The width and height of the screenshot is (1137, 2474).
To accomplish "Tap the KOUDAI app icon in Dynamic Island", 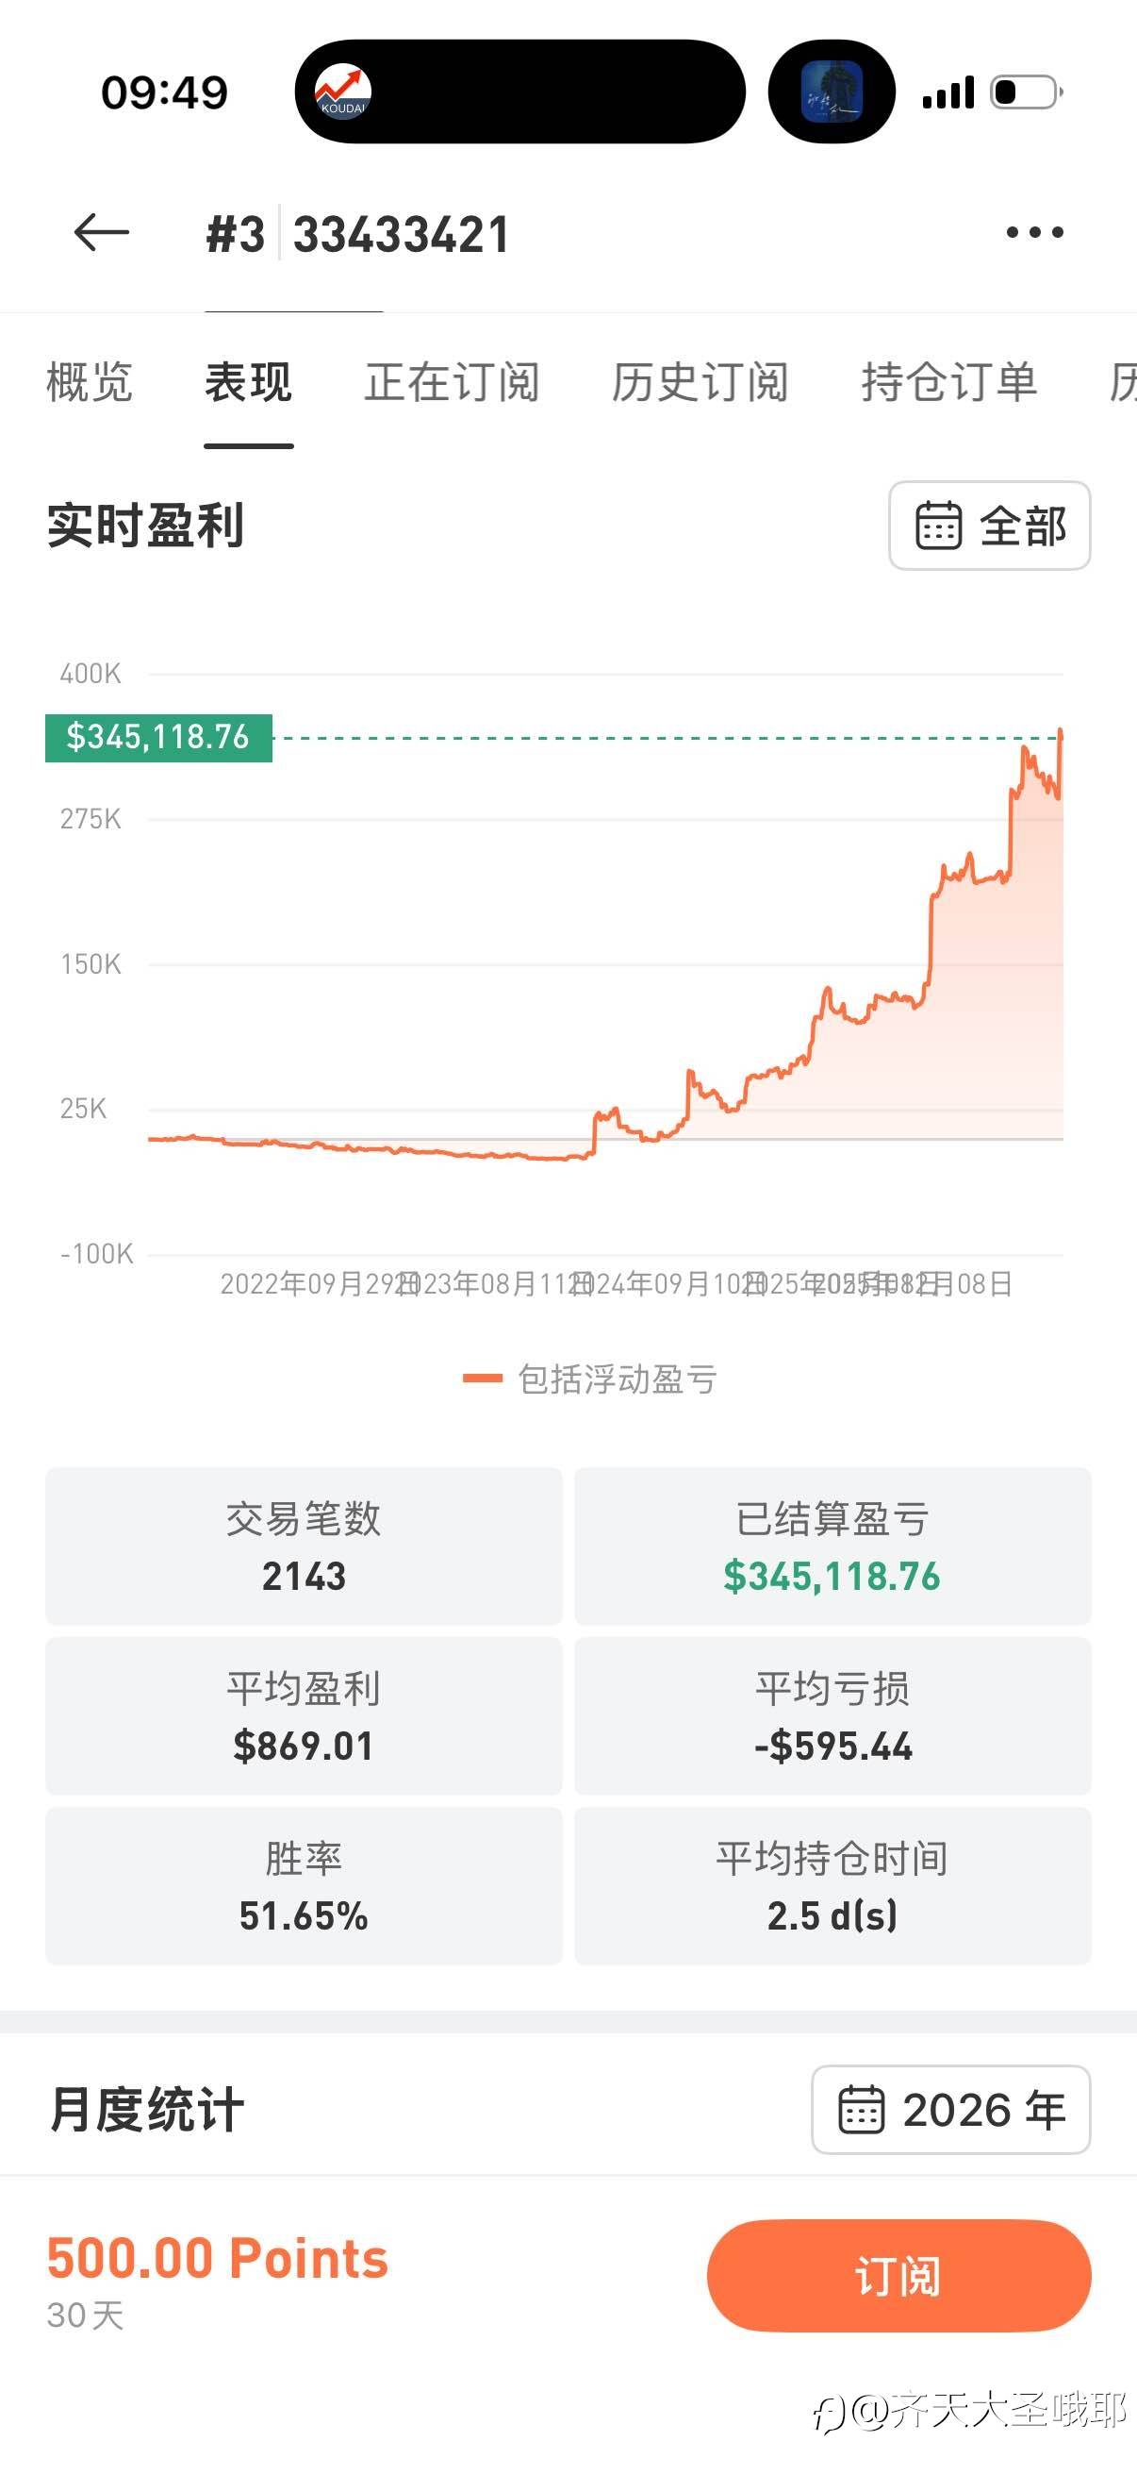I will pyautogui.click(x=342, y=92).
